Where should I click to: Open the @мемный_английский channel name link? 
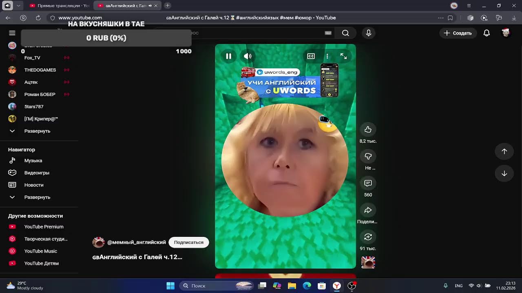tap(137, 242)
